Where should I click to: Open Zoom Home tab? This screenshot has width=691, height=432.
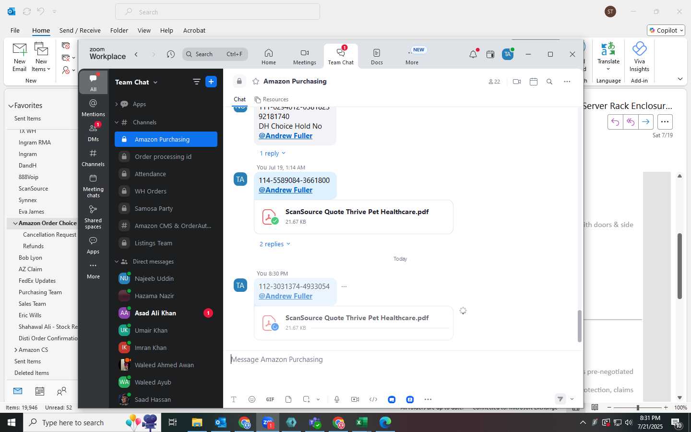pos(269,56)
